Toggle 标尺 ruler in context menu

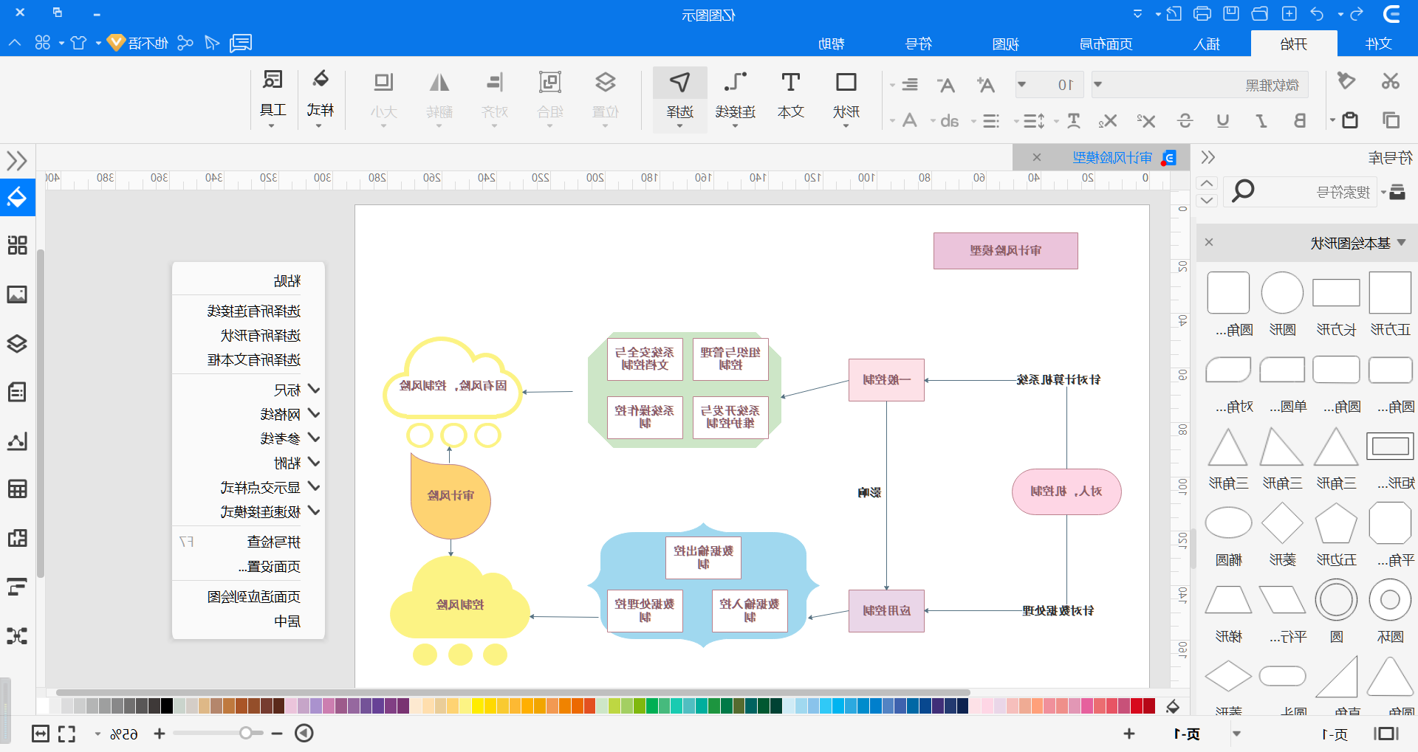[287, 390]
